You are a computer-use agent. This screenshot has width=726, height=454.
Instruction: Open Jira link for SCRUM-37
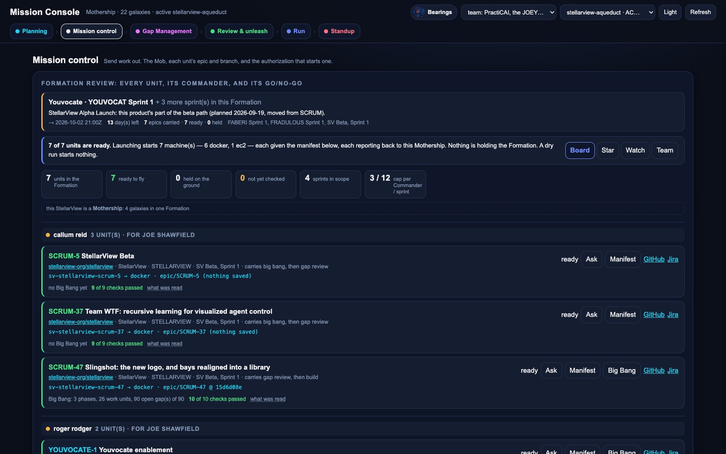point(673,315)
